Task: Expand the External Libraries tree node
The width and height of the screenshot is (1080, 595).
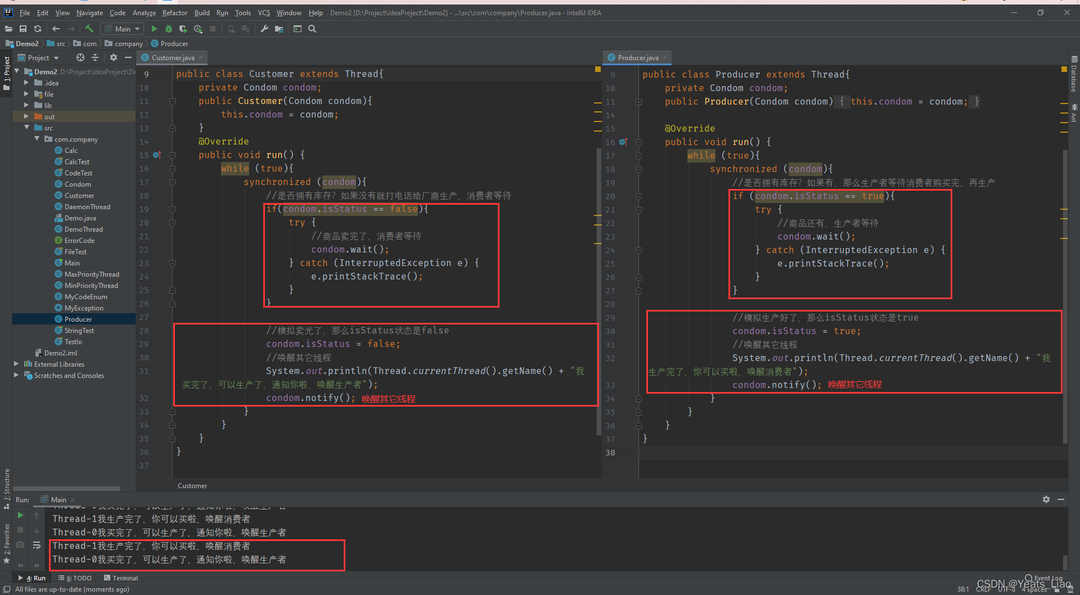Action: point(16,364)
